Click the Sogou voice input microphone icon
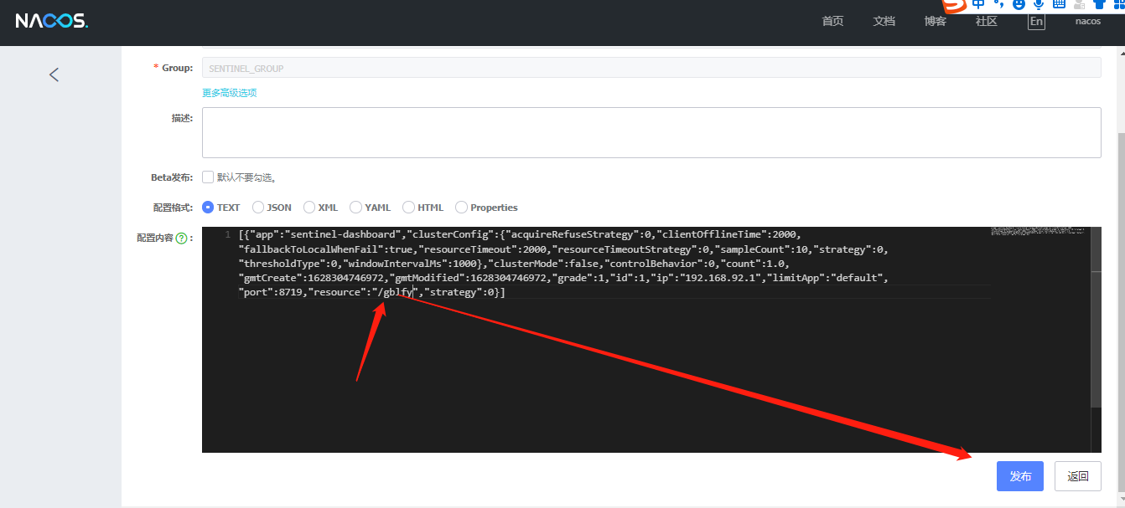The image size is (1125, 508). pyautogui.click(x=1039, y=4)
